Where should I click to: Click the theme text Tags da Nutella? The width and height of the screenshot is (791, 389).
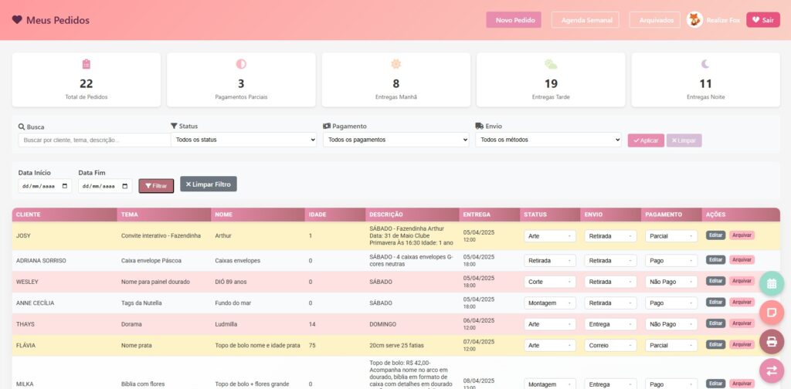point(142,303)
